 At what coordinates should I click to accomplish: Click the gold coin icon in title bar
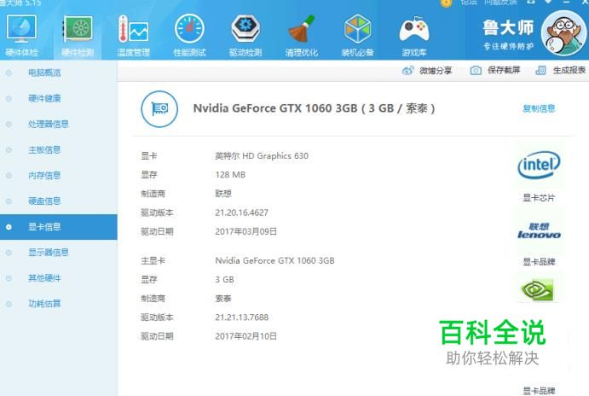[446, 3]
